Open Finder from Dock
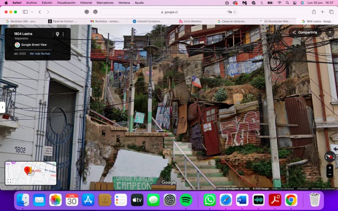Viewport: 338px width, 211px height. pyautogui.click(x=23, y=200)
